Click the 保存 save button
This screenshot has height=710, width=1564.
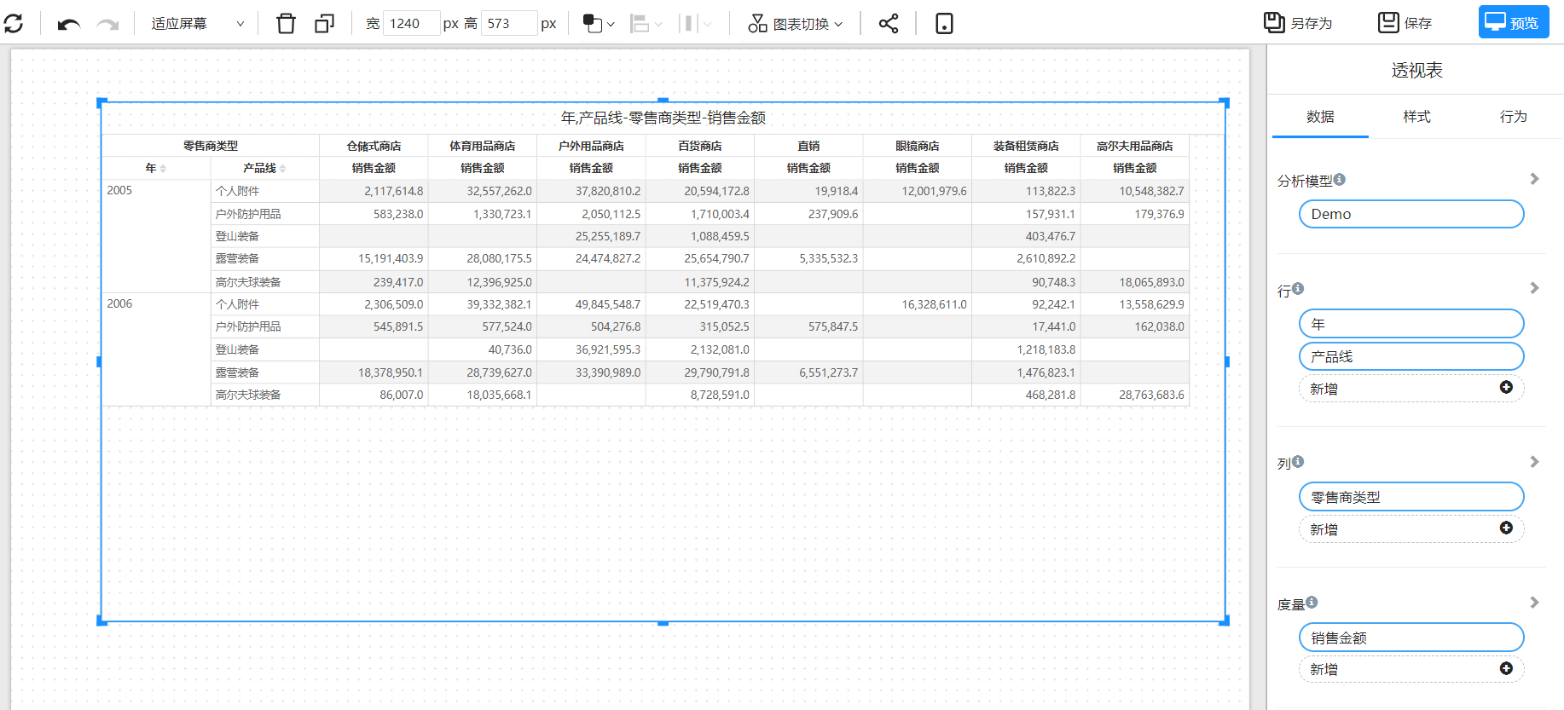coord(1405,23)
